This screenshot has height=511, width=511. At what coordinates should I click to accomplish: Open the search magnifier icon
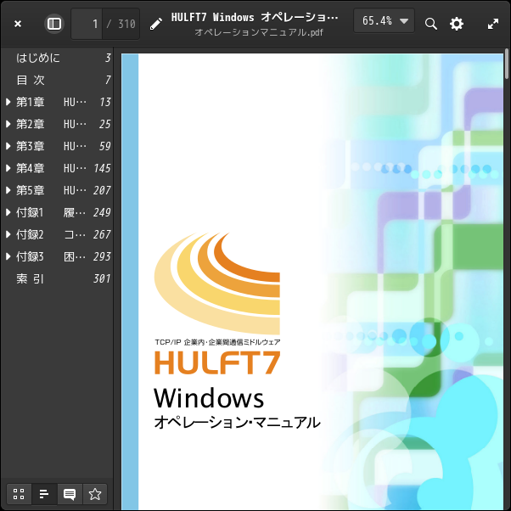click(x=431, y=24)
